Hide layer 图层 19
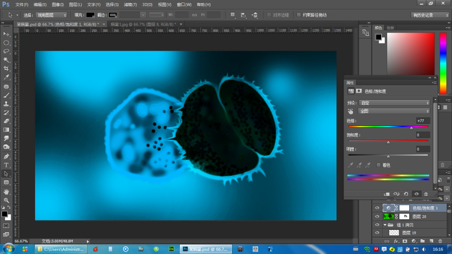Screen dimensions: 452x254 point(377,233)
